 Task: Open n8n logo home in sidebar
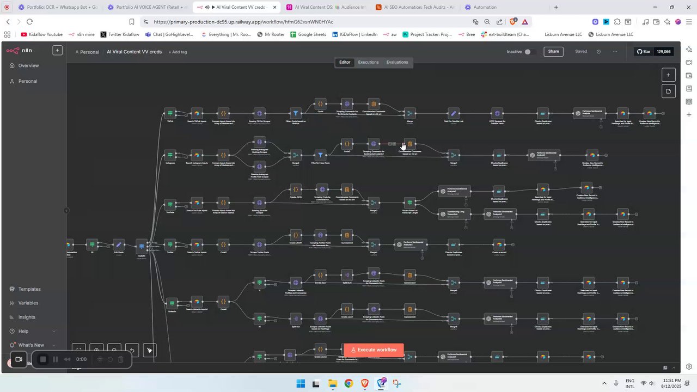pos(20,50)
